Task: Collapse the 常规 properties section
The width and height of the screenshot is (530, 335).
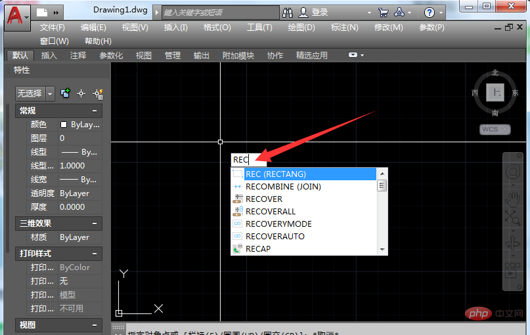Action: [95, 111]
